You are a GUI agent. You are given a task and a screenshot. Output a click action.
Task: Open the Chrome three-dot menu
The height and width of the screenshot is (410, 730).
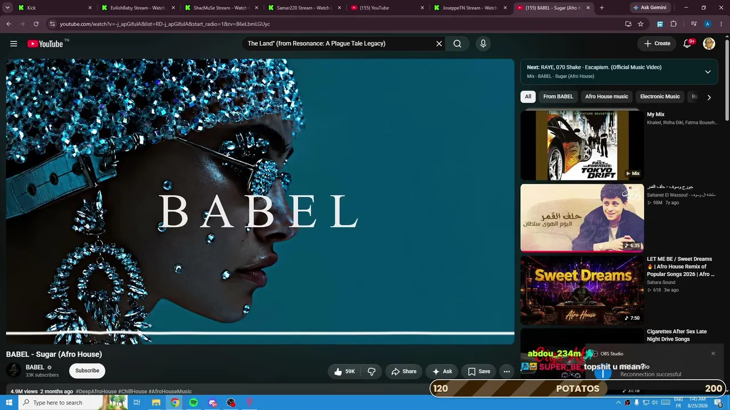click(x=721, y=24)
